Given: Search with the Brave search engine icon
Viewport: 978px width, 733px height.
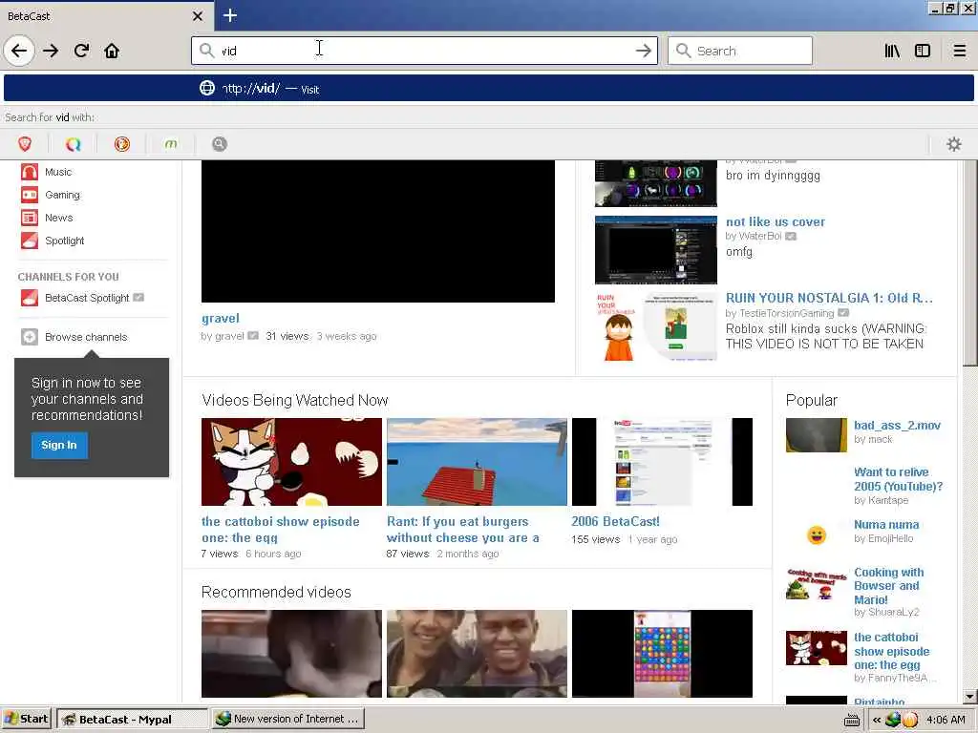Looking at the screenshot, I should 25,144.
